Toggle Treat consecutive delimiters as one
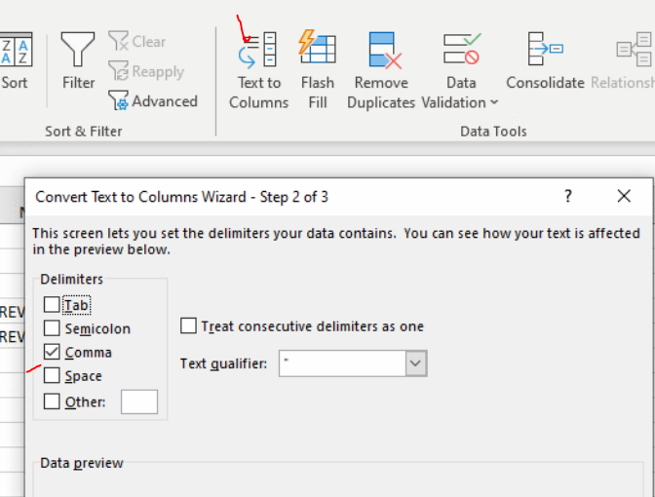The height and width of the screenshot is (497, 655). pyautogui.click(x=189, y=326)
